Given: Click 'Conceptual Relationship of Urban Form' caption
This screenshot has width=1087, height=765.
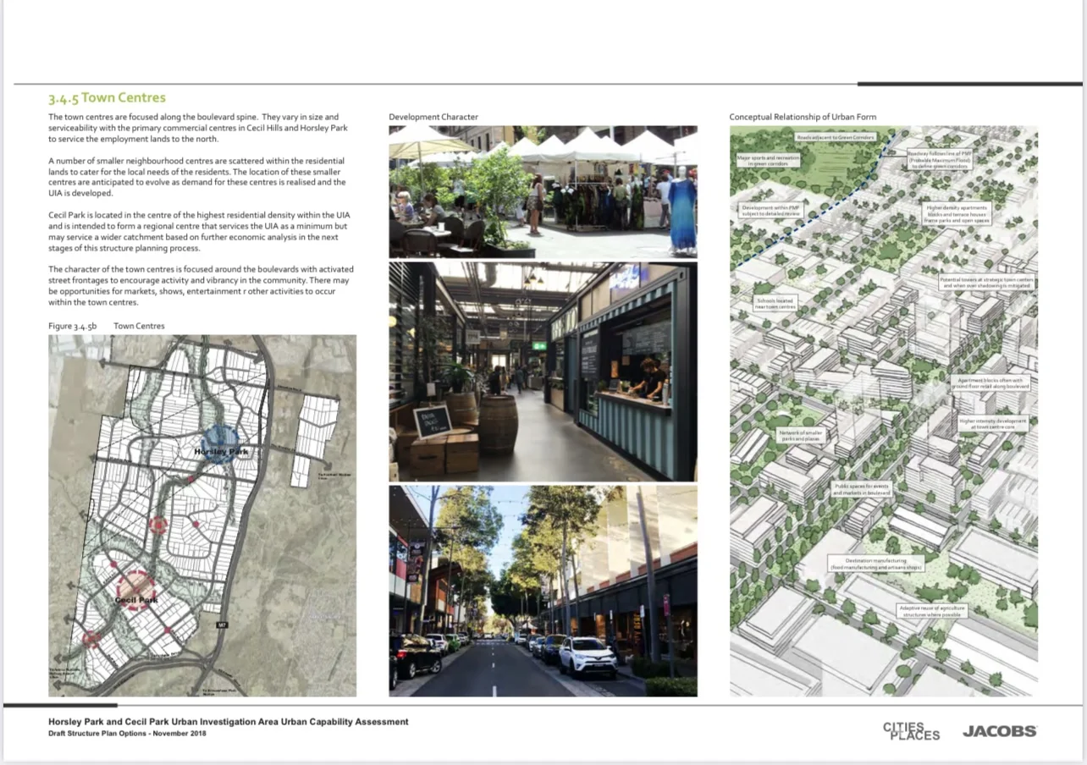Looking at the screenshot, I should coord(803,117).
